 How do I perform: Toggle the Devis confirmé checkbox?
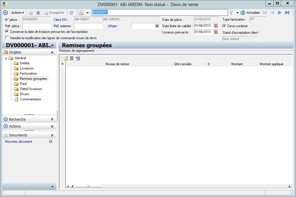click(x=224, y=26)
